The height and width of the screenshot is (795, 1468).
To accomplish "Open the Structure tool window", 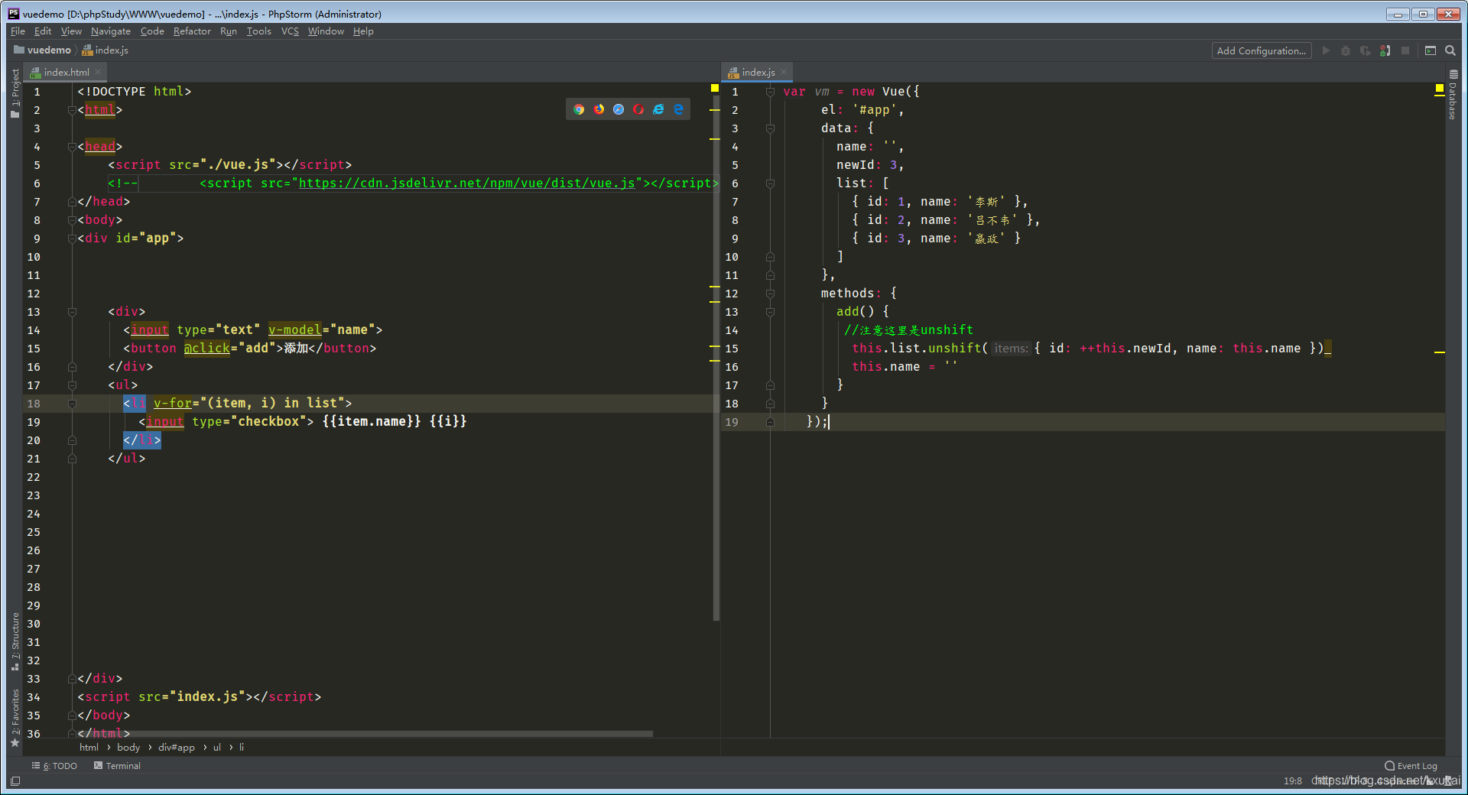I will click(15, 642).
